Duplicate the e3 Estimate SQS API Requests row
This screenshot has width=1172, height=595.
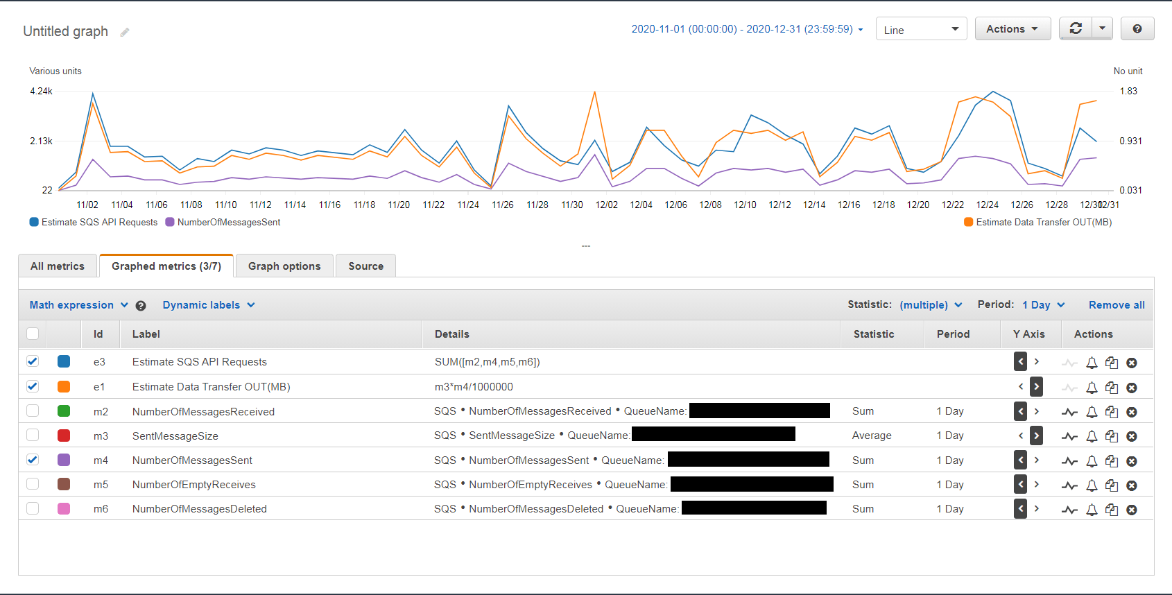1112,363
